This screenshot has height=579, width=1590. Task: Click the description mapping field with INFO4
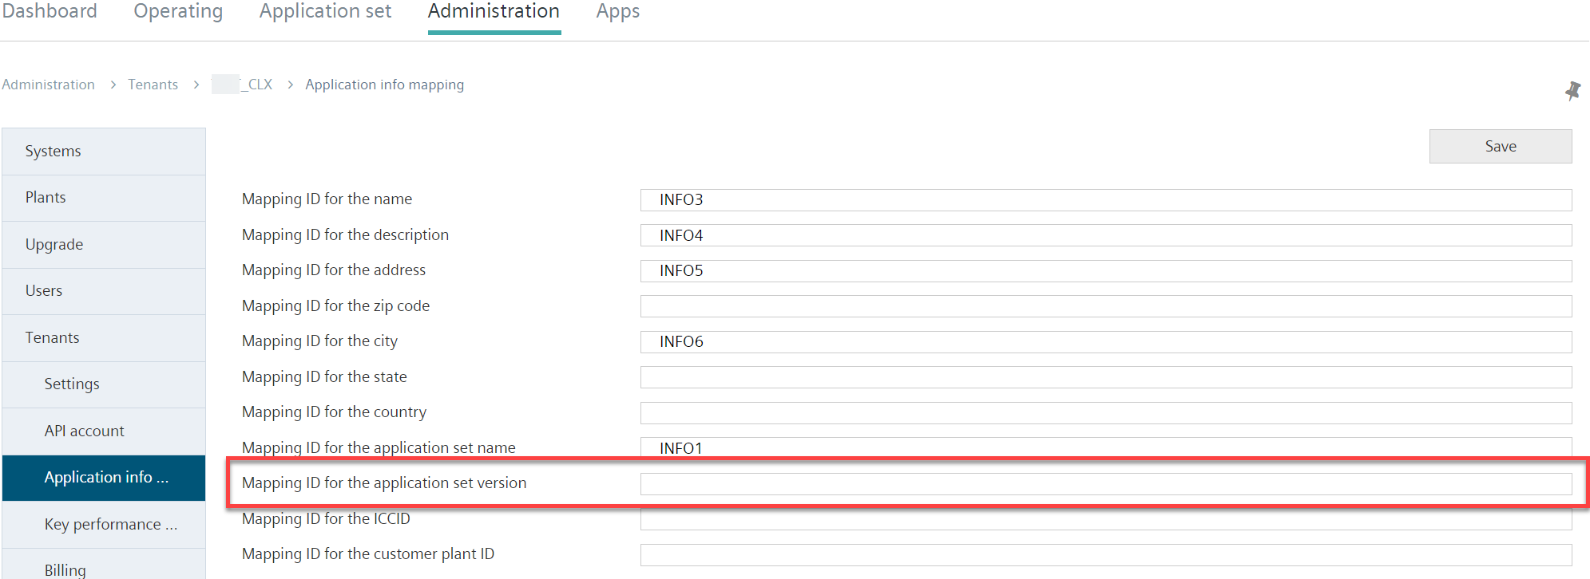(x=1106, y=235)
